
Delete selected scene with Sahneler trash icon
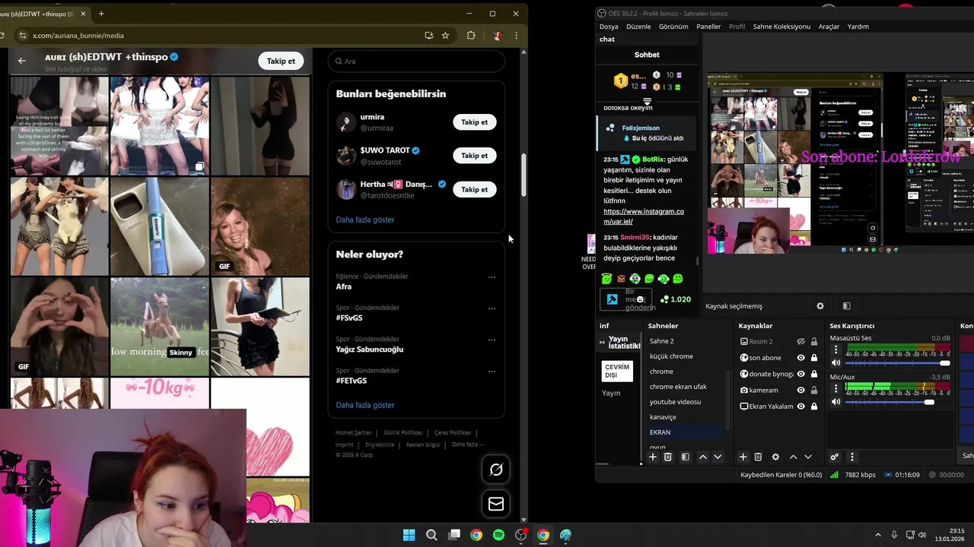coord(667,457)
